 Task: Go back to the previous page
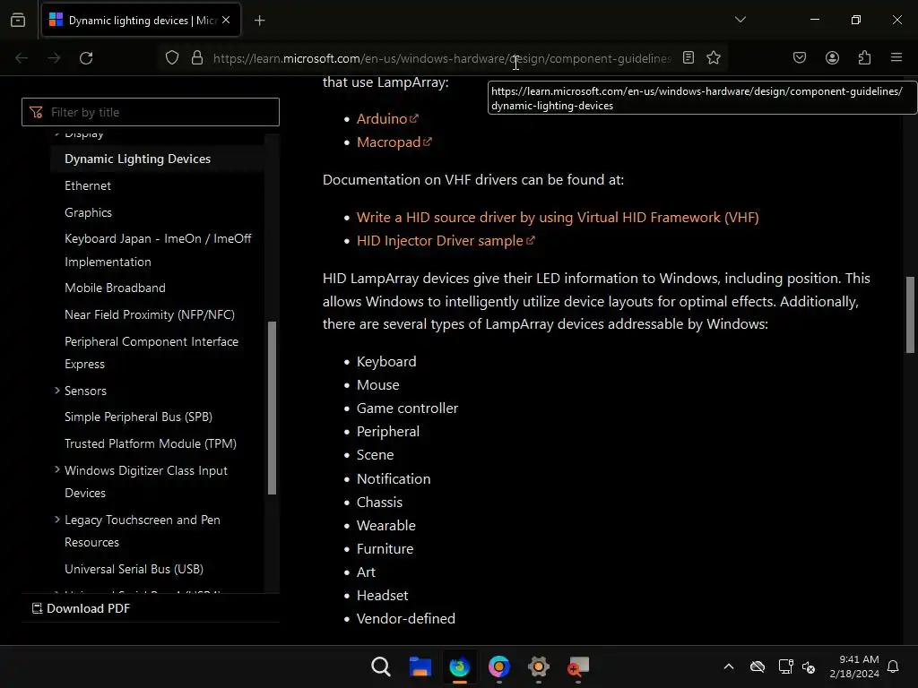pyautogui.click(x=22, y=58)
